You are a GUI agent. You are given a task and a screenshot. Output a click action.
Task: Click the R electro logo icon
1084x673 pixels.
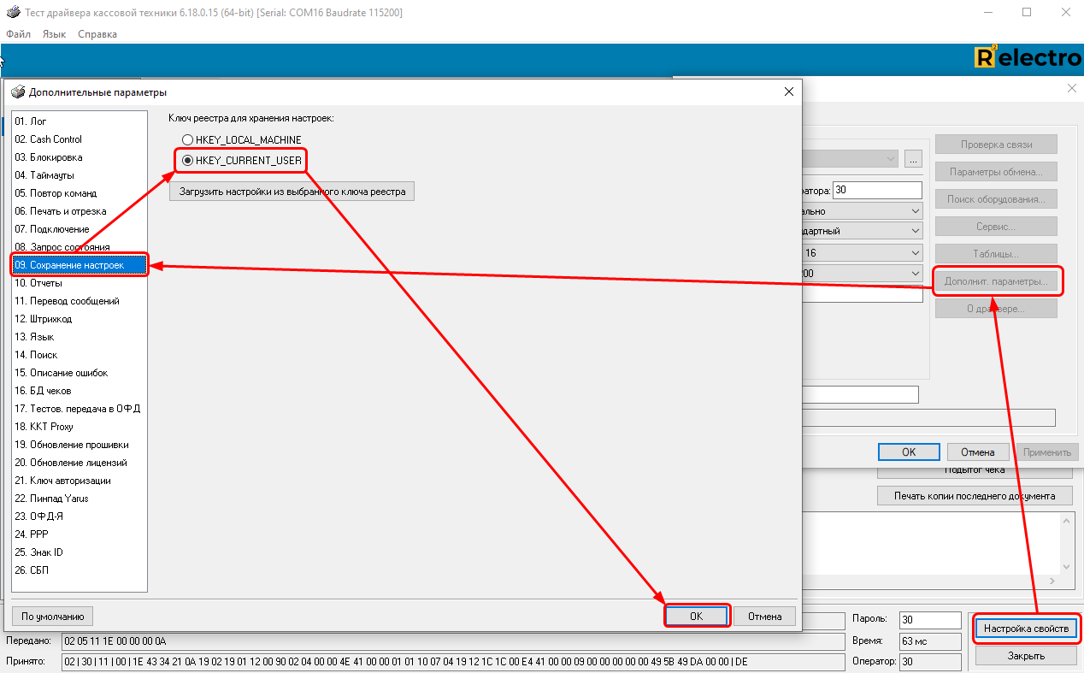click(x=985, y=58)
